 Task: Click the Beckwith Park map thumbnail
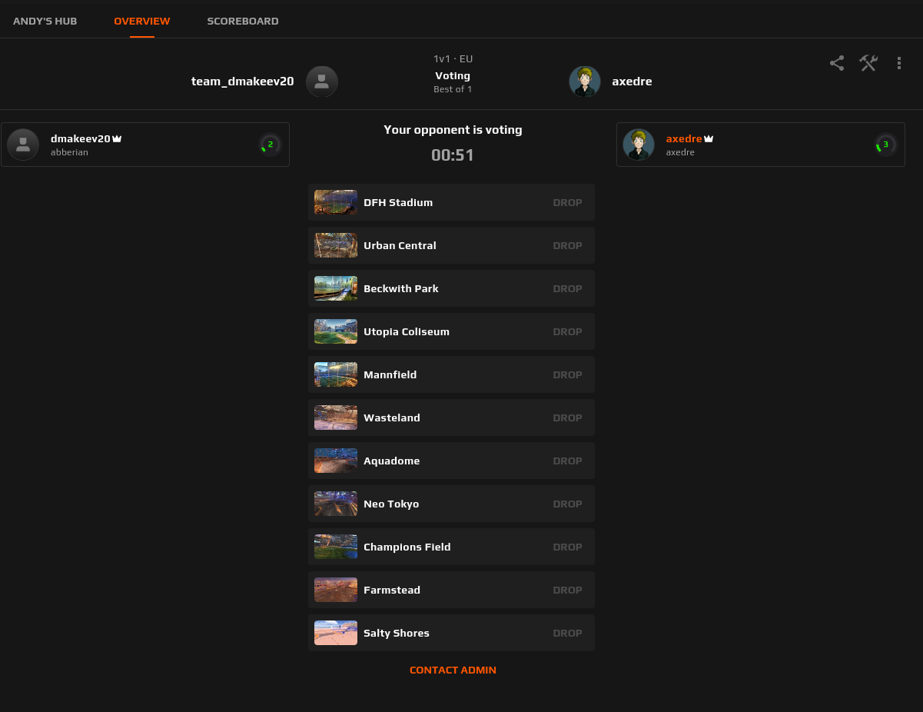click(x=336, y=288)
